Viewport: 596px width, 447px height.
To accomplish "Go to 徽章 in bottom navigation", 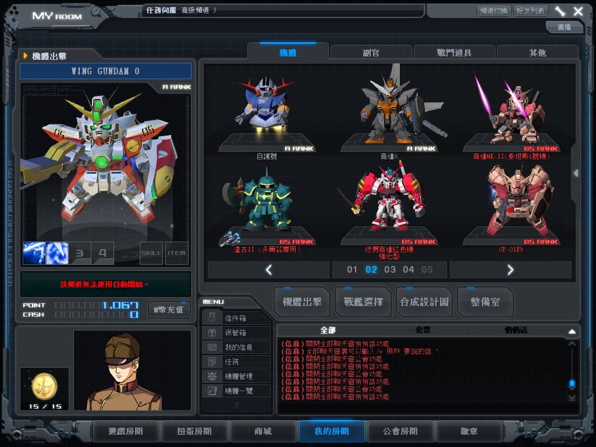I will [469, 431].
